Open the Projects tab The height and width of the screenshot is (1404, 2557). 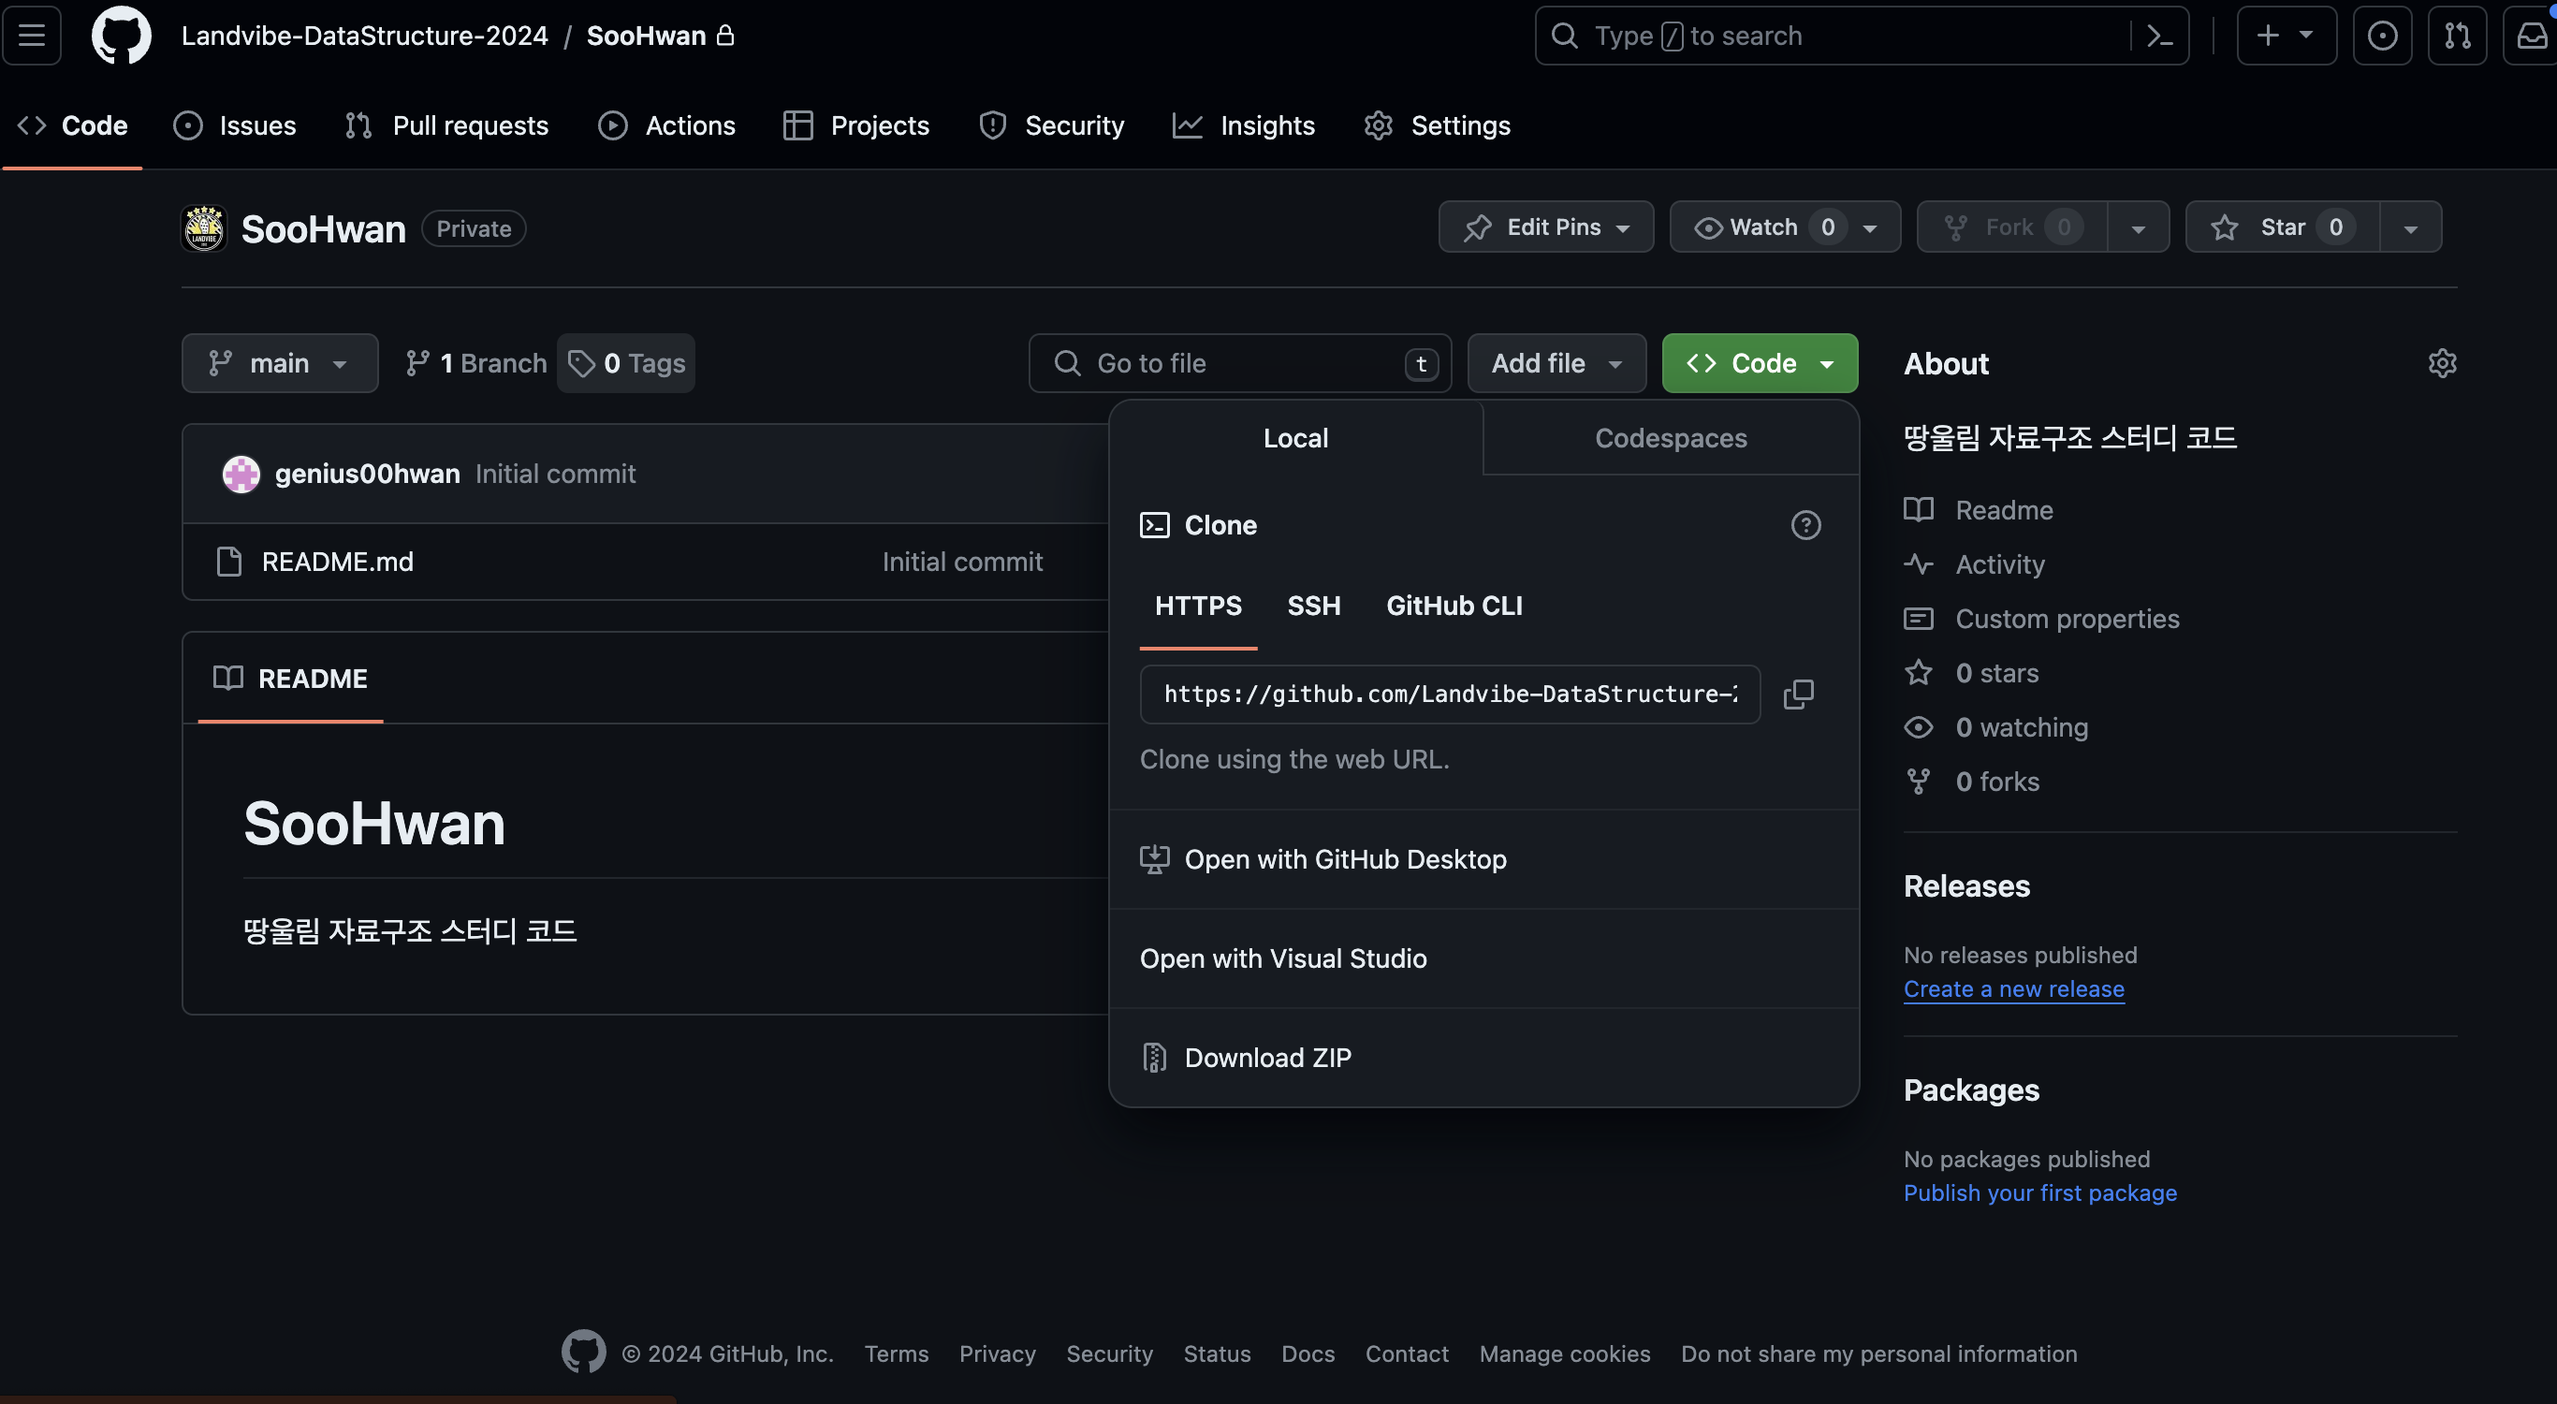855,125
